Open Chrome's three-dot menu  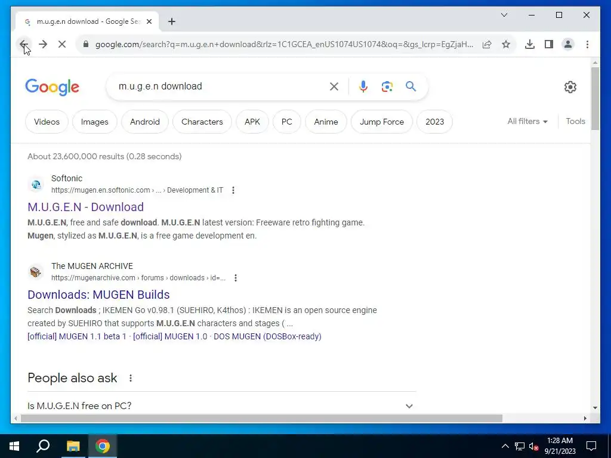pyautogui.click(x=587, y=44)
